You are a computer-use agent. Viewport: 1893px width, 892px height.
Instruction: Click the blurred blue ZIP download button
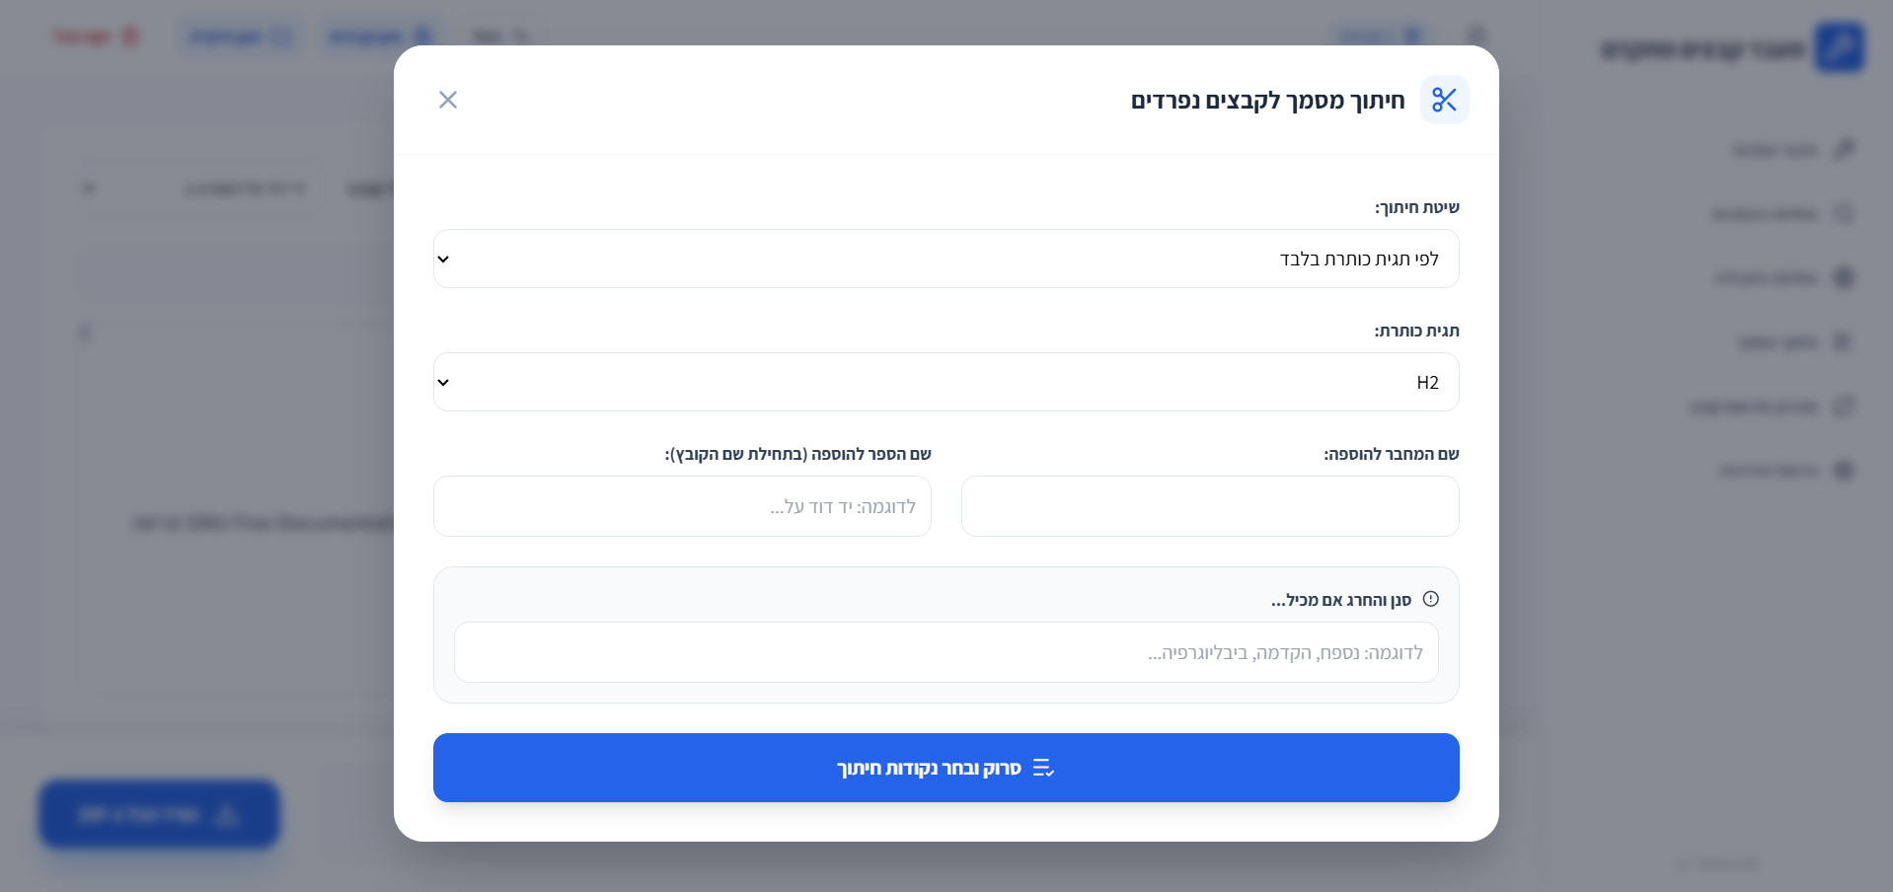pyautogui.click(x=159, y=815)
